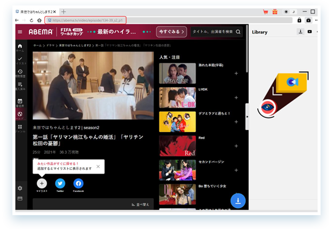
Task: Click the search magnifier icon
Action: click(238, 32)
